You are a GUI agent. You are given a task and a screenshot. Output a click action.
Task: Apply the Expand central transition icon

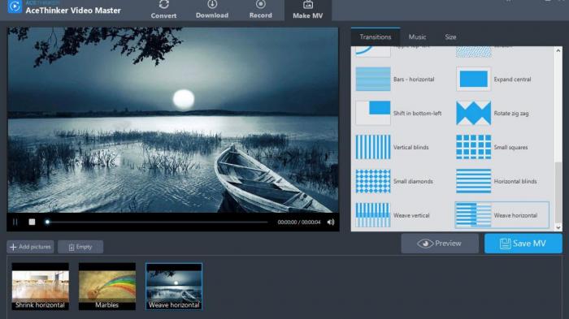click(473, 79)
